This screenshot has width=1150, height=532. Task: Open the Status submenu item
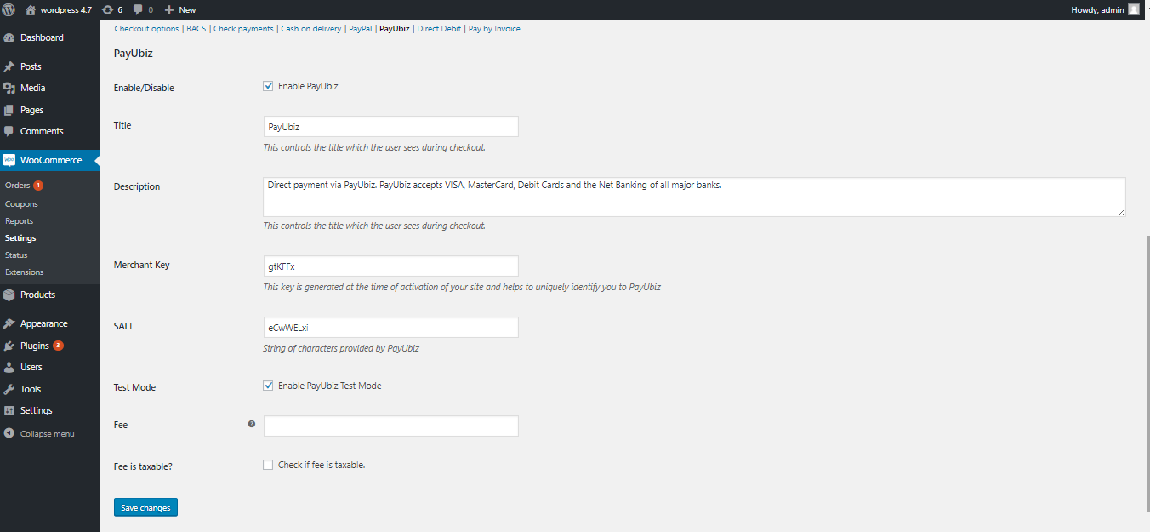(16, 255)
